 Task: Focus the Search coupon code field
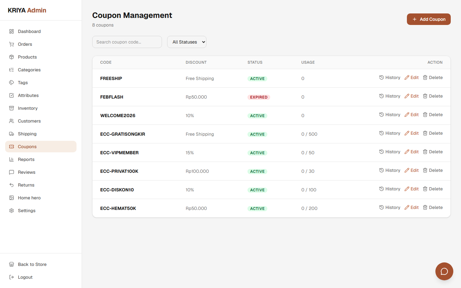[127, 42]
